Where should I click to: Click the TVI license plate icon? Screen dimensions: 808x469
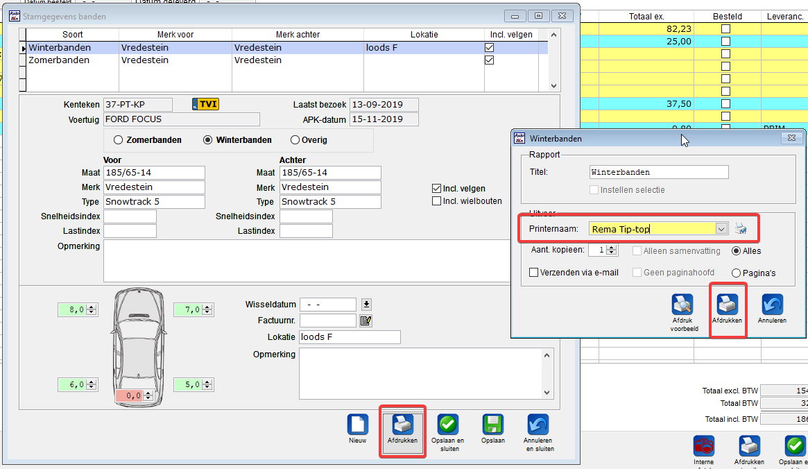[x=205, y=104]
